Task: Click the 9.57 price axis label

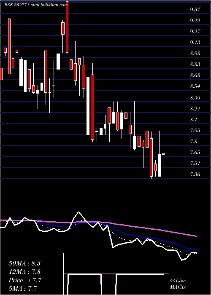Action: tap(195, 10)
